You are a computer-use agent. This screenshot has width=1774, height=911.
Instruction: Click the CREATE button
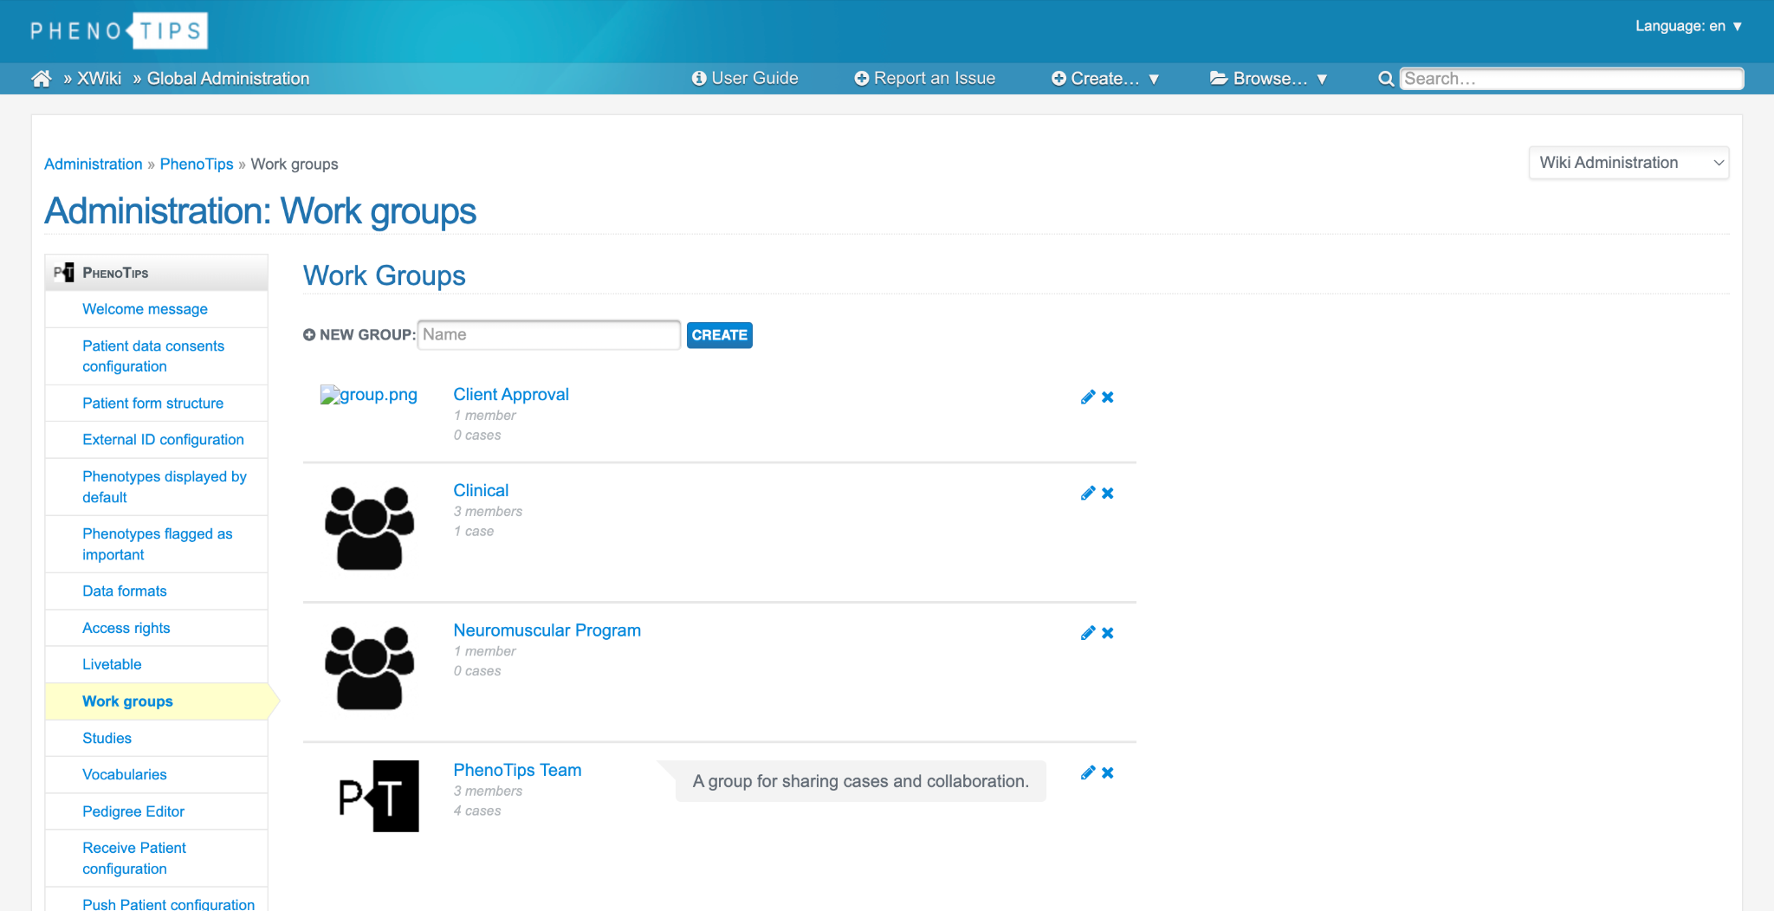tap(719, 335)
